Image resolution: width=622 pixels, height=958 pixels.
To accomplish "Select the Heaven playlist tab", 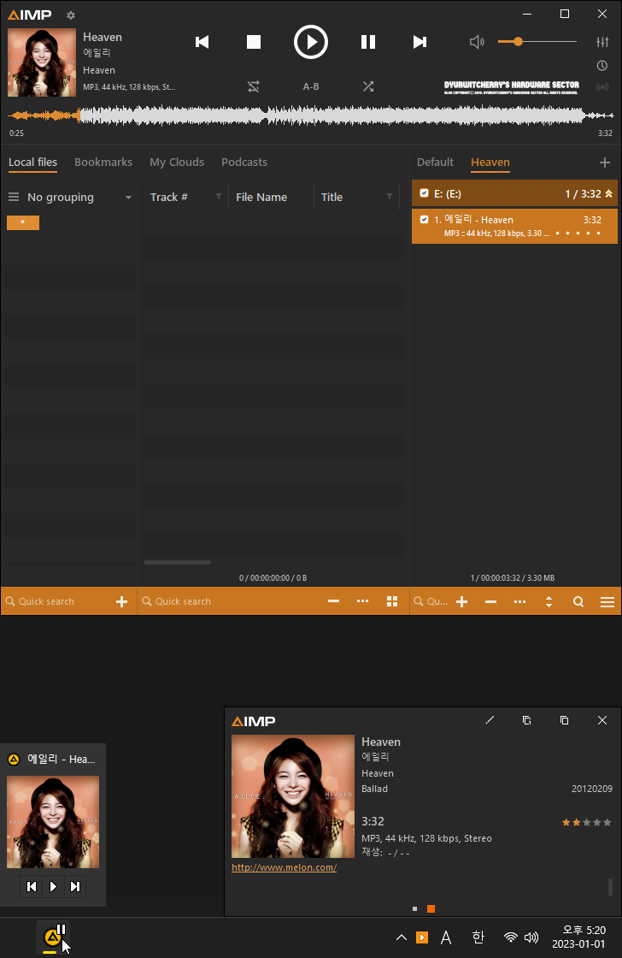I will coord(490,162).
